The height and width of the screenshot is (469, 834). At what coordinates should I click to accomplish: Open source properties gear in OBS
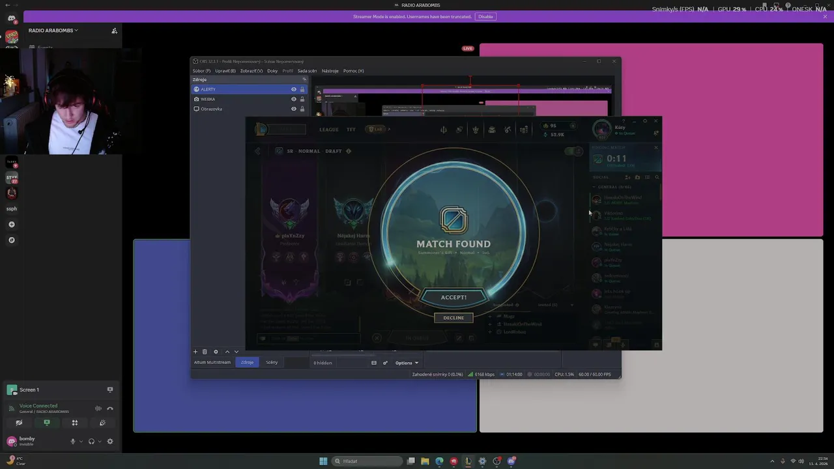(216, 352)
